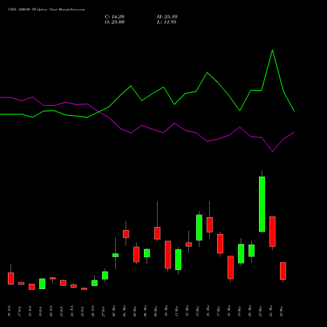Click the highest peak of the green line
This screenshot has height=327, width=327.
273,50
